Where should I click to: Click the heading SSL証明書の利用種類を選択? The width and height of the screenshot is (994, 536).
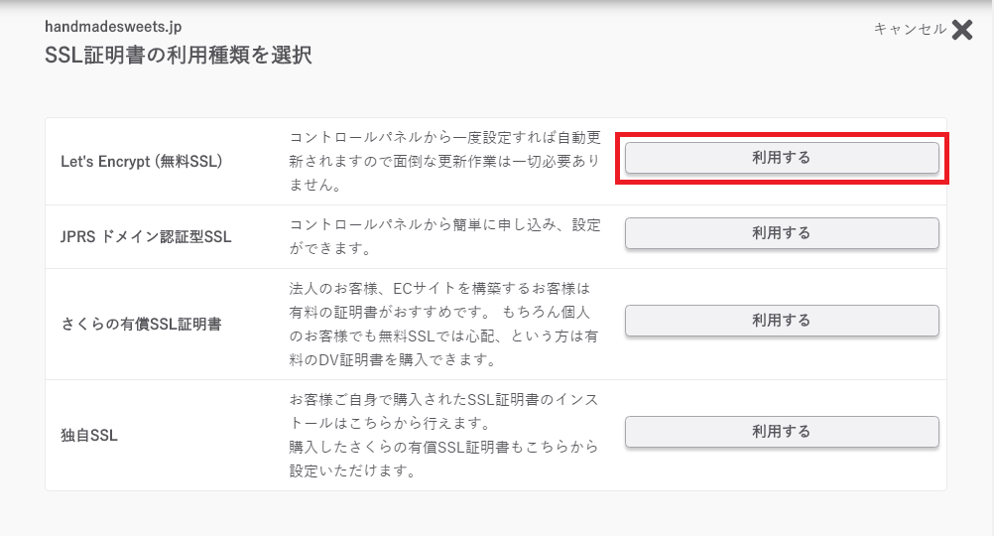179,56
